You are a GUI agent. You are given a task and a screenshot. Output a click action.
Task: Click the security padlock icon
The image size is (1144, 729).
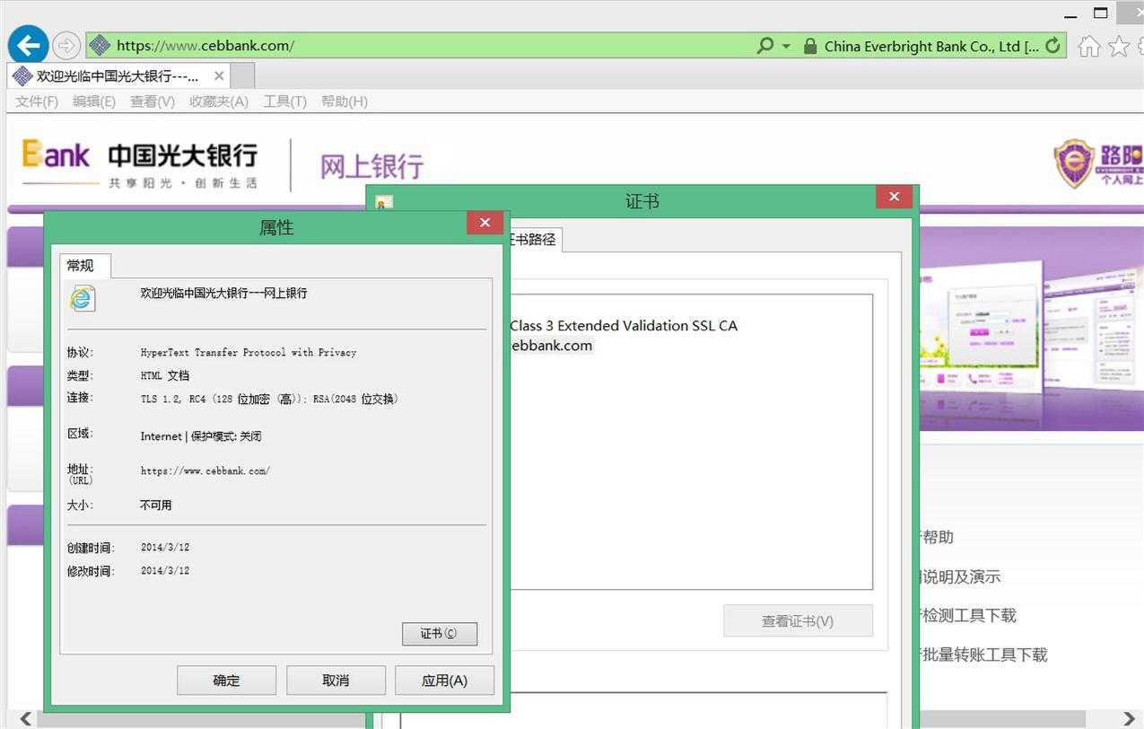[810, 46]
